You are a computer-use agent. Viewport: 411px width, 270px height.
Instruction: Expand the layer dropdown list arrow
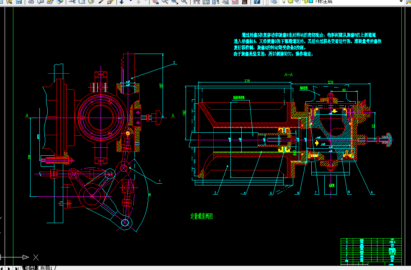coord(401,1)
